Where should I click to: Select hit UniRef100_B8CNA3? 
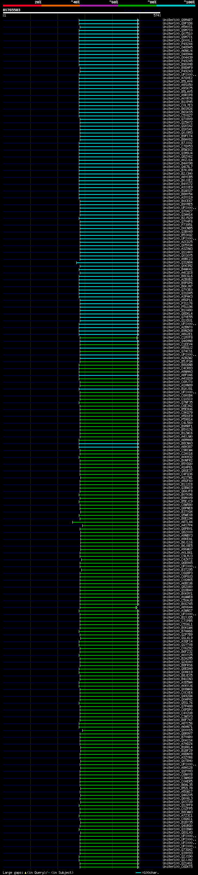(178, 443)
